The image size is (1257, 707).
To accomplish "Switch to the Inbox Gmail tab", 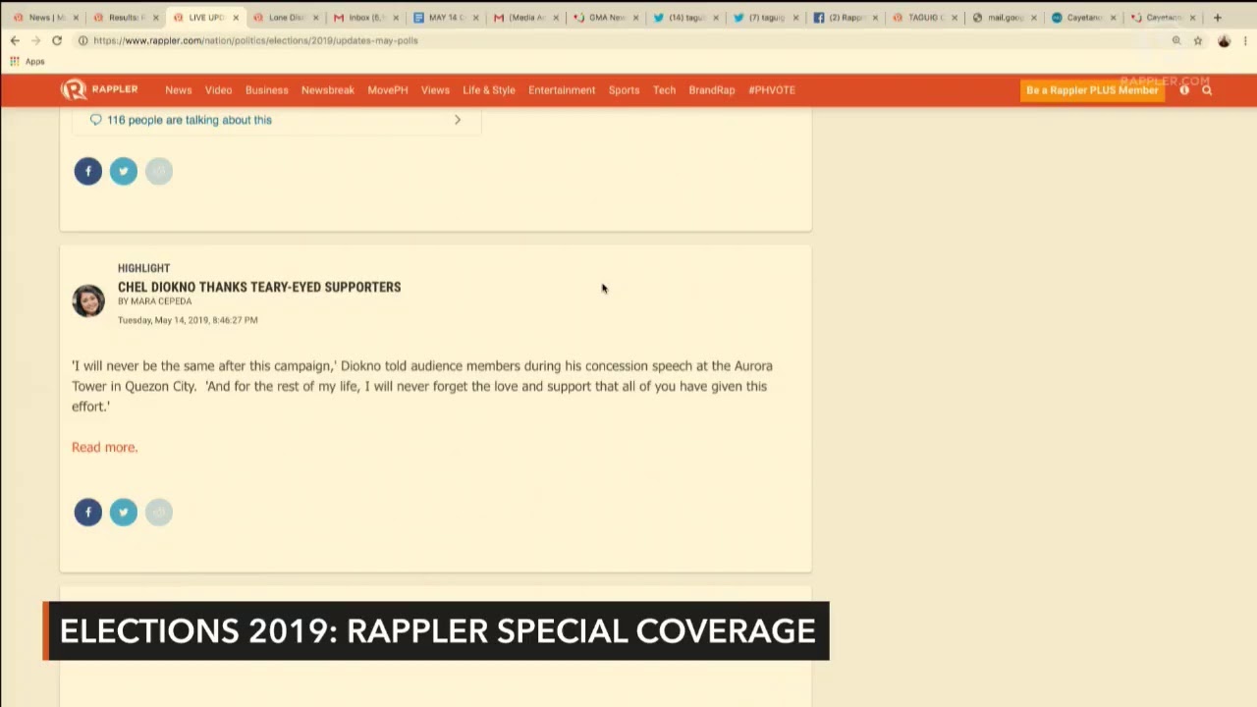I will tap(364, 18).
